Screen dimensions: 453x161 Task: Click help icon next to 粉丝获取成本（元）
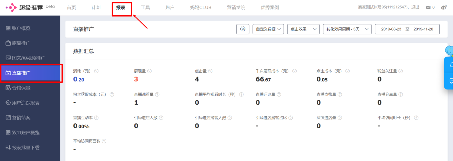click(x=112, y=94)
